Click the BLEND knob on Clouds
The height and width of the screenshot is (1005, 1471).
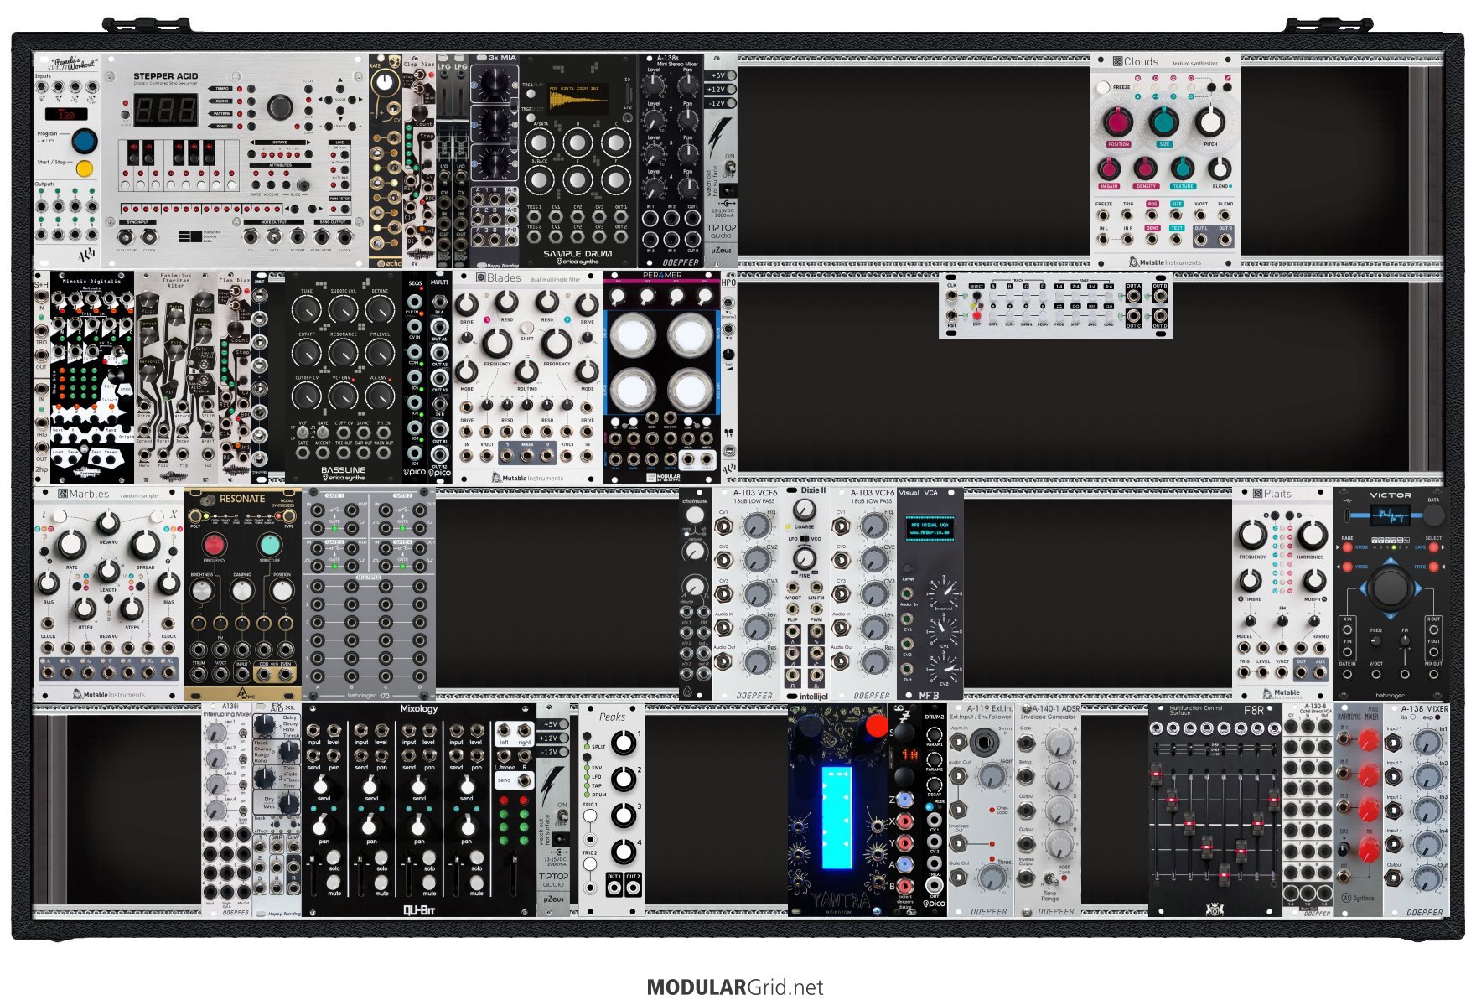(x=1220, y=168)
